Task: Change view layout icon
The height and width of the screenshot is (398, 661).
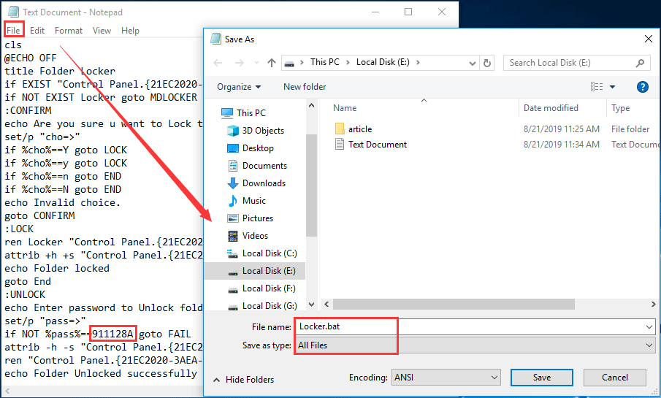Action: [597, 87]
